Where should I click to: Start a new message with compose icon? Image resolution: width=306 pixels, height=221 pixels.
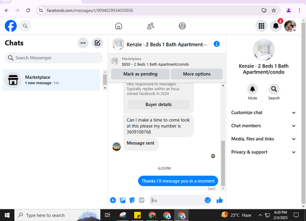click(97, 43)
